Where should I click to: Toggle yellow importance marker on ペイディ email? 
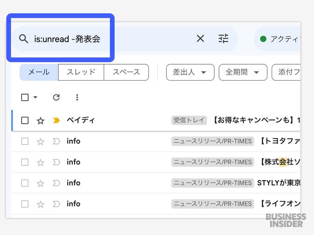click(x=56, y=120)
